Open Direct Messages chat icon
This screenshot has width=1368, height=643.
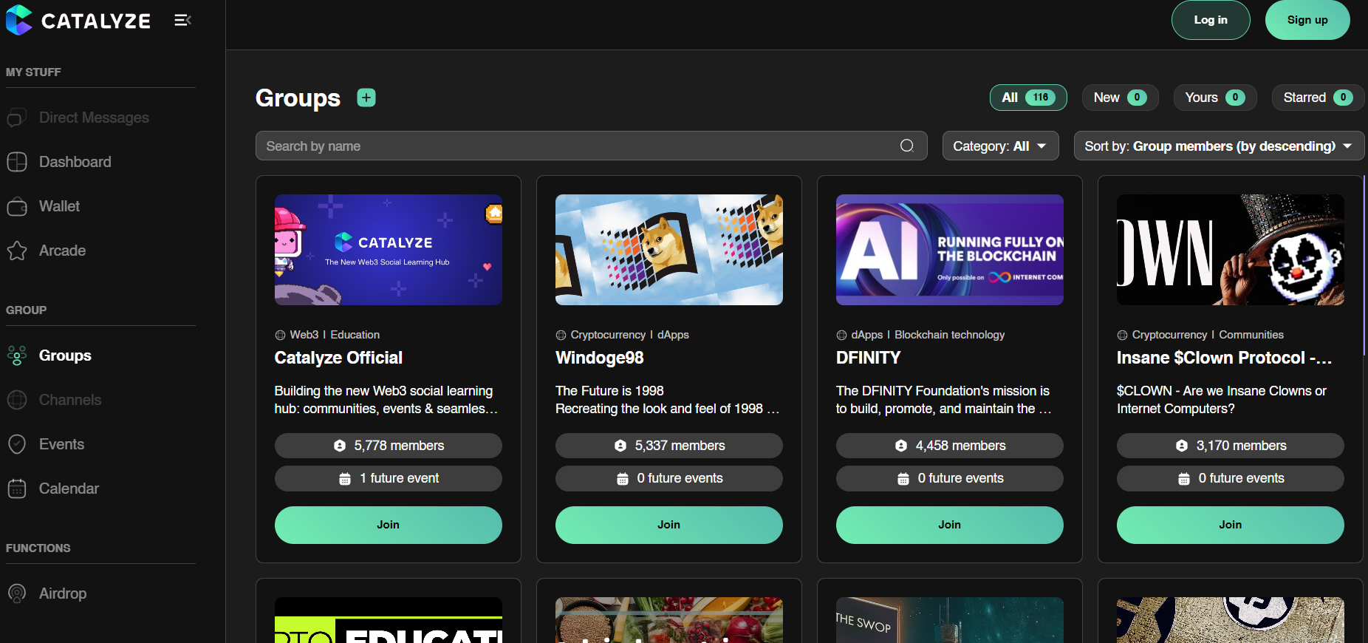pos(17,118)
